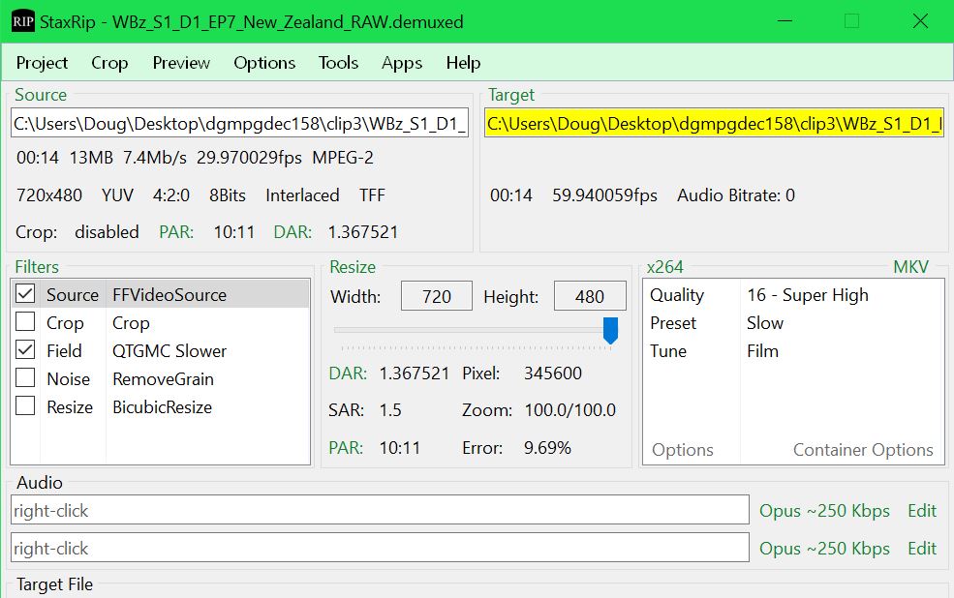Select the BicubicResize filter entry

[x=163, y=406]
